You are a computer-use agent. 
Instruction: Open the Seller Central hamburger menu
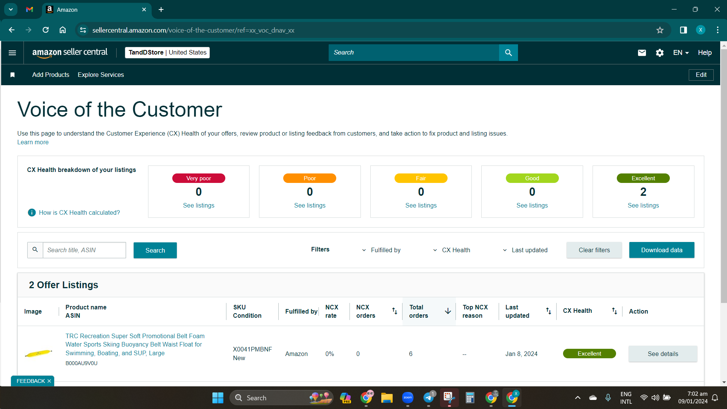(12, 53)
